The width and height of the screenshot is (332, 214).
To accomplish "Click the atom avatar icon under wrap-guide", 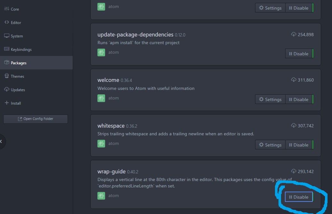I will pos(101,196).
